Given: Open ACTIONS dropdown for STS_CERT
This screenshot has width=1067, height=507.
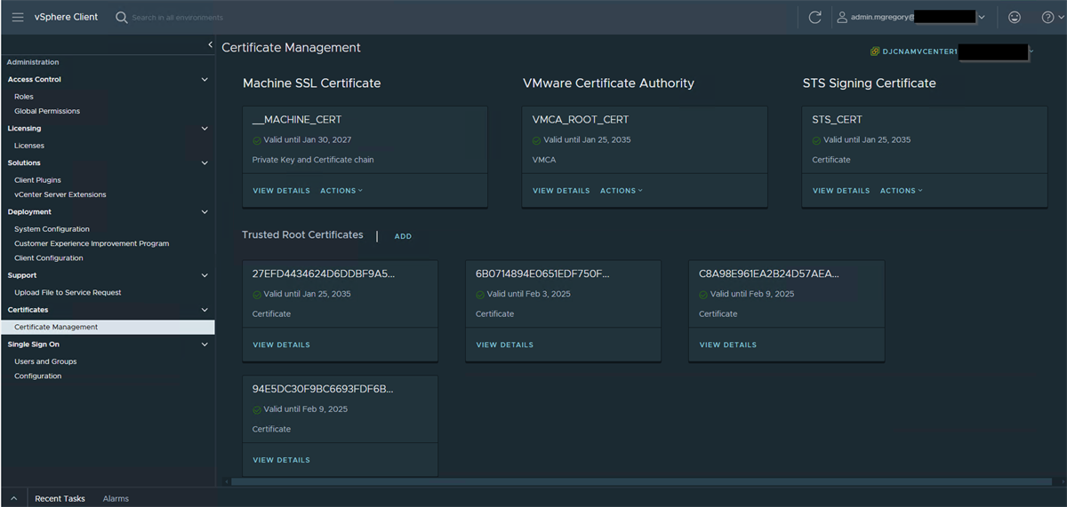Looking at the screenshot, I should tap(902, 191).
